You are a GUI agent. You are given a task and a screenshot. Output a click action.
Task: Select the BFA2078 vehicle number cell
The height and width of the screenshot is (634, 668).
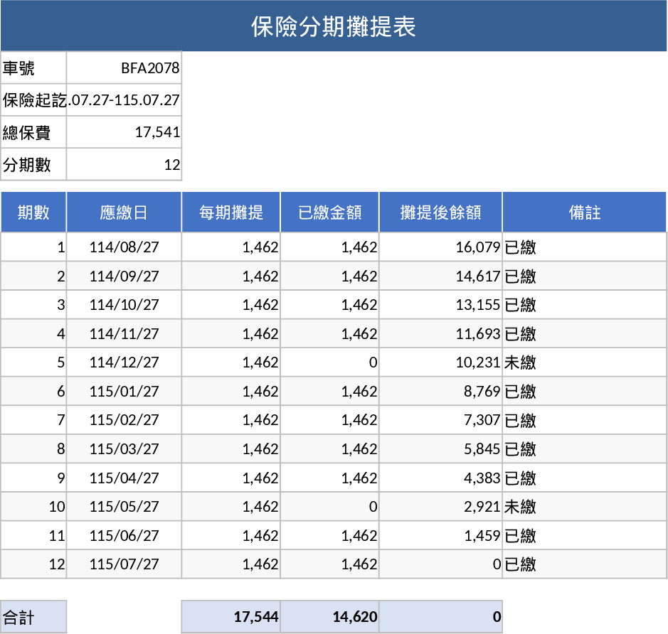(124, 68)
